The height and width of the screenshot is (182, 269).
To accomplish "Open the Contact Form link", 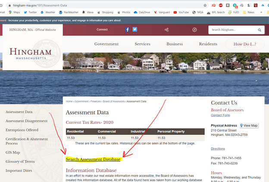I will pyautogui.click(x=220, y=116).
